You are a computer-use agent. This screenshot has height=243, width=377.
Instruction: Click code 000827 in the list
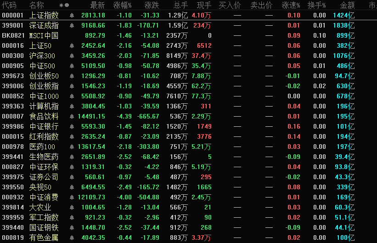tap(13, 167)
